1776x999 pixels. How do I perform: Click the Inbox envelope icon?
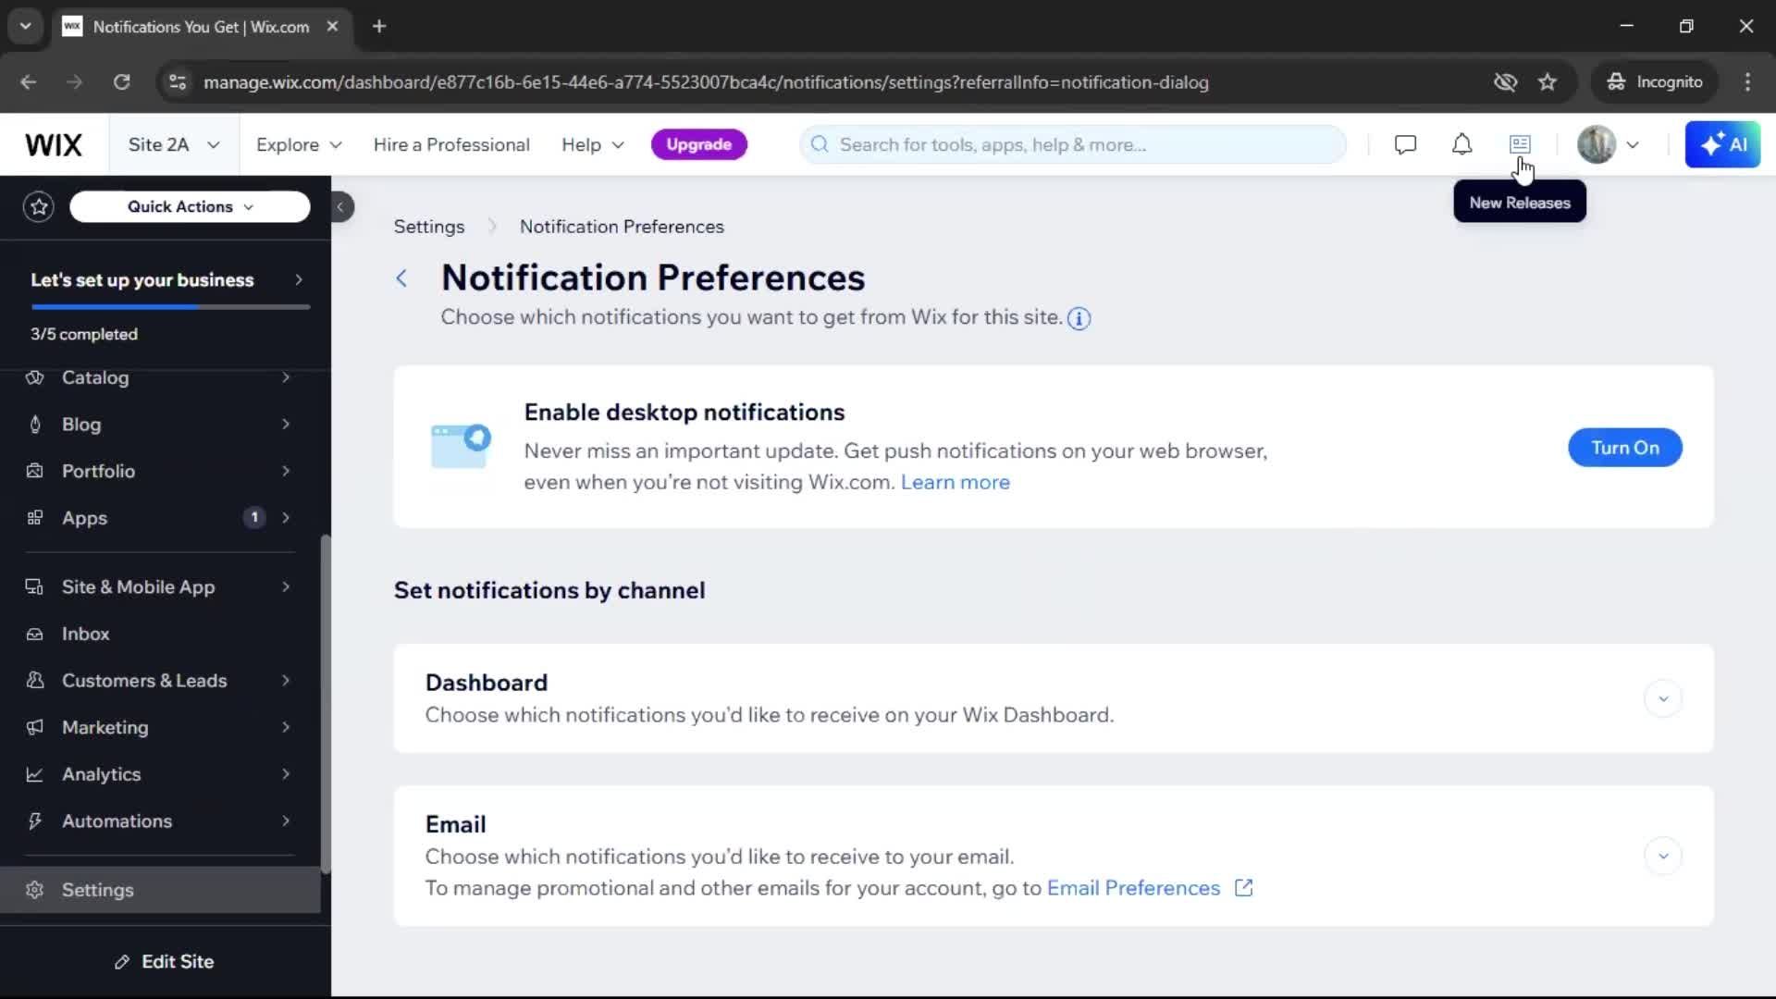[x=35, y=635]
